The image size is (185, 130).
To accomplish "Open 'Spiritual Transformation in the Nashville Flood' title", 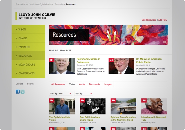I will (x=123, y=118).
